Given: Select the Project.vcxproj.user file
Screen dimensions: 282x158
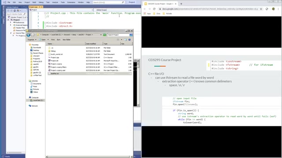Looking at the screenshot, I should (x=58, y=70).
